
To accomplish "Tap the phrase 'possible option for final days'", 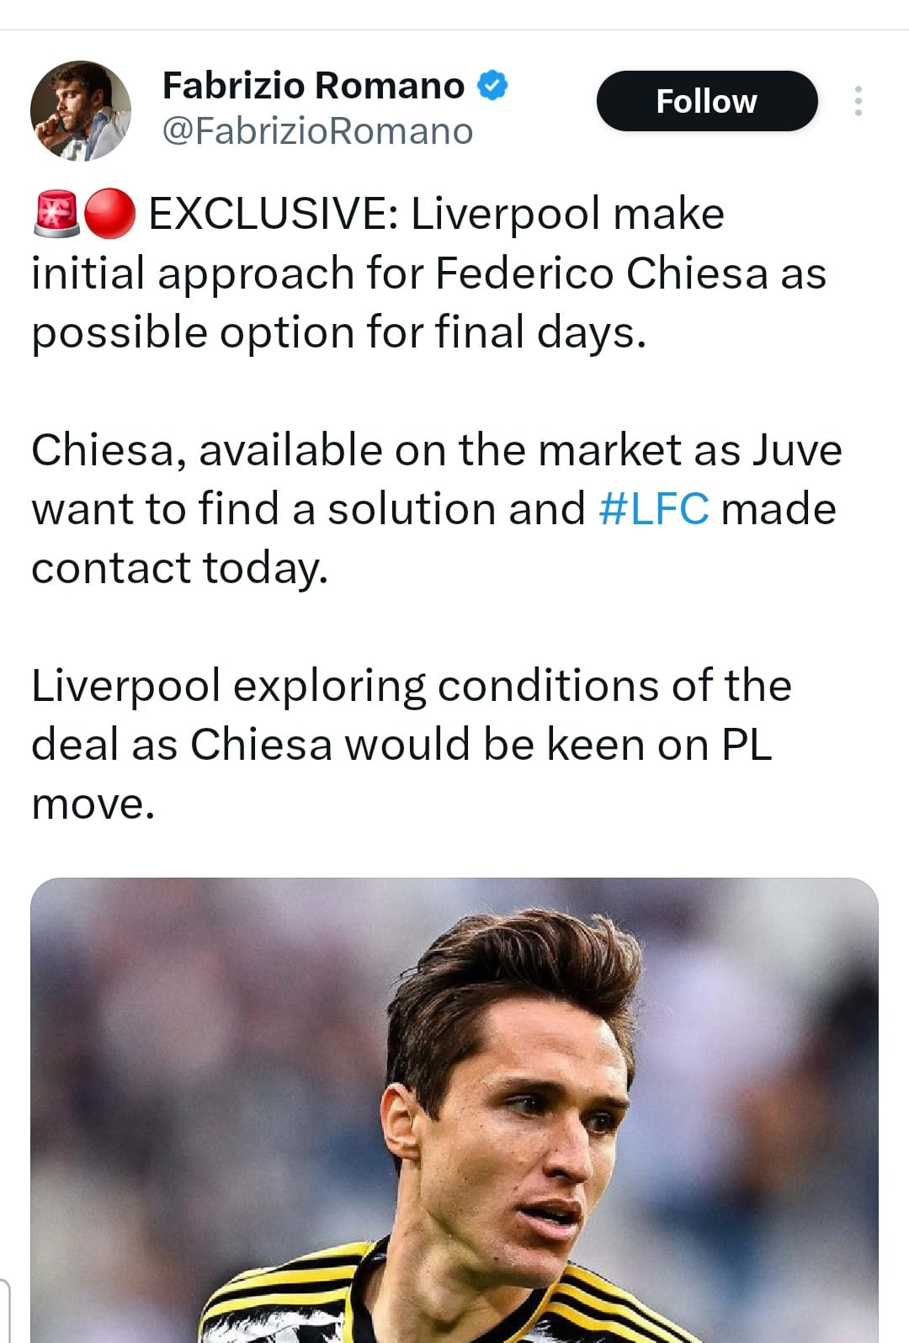I will [338, 332].
